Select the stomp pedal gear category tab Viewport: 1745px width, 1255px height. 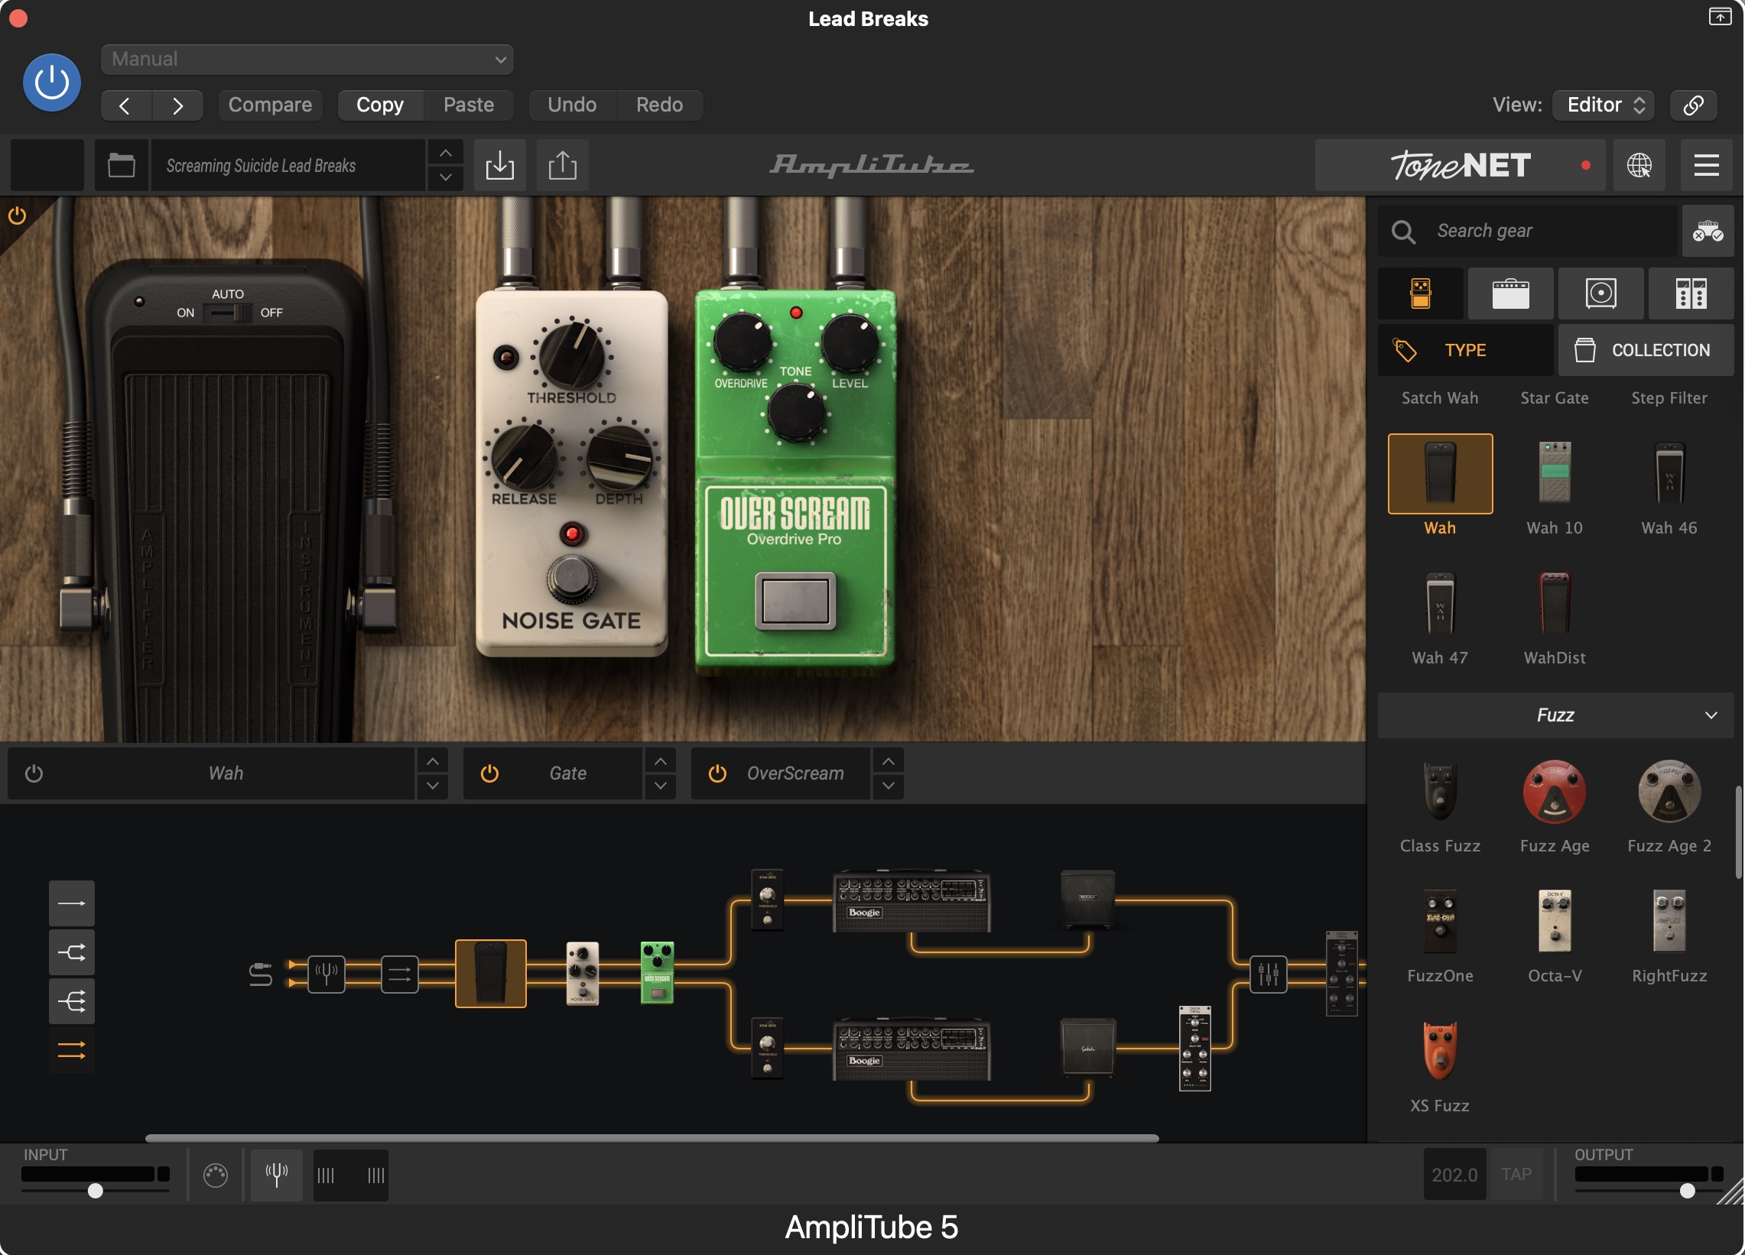point(1420,293)
